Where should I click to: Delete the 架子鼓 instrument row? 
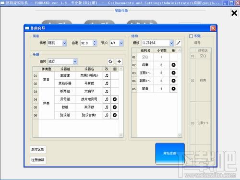pos(115,107)
